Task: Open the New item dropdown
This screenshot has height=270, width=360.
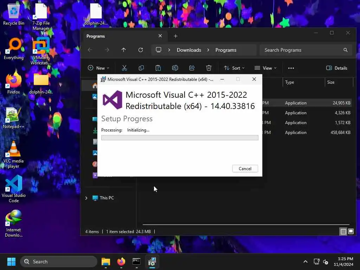Action: [98, 68]
